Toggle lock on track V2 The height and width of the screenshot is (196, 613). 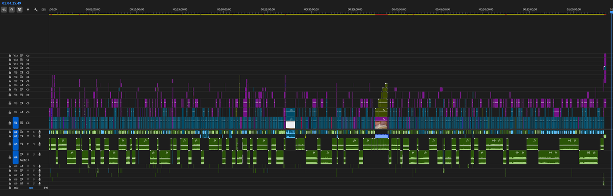pyautogui.click(x=10, y=112)
